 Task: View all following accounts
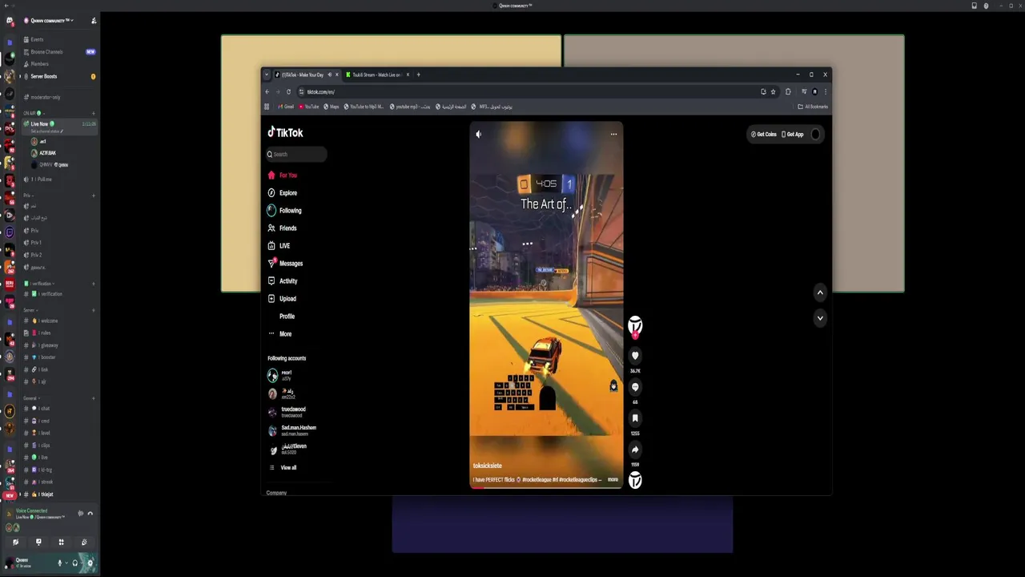283,468
